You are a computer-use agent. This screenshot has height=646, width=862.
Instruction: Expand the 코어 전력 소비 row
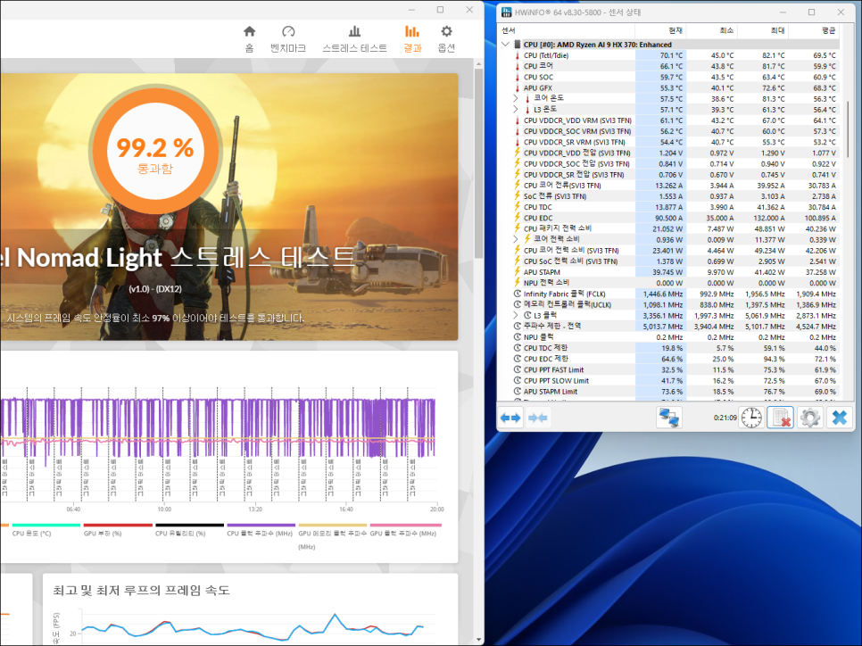tap(516, 239)
